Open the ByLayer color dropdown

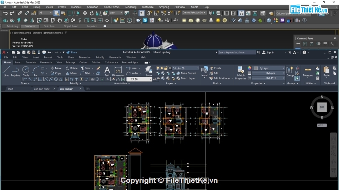[283, 68]
